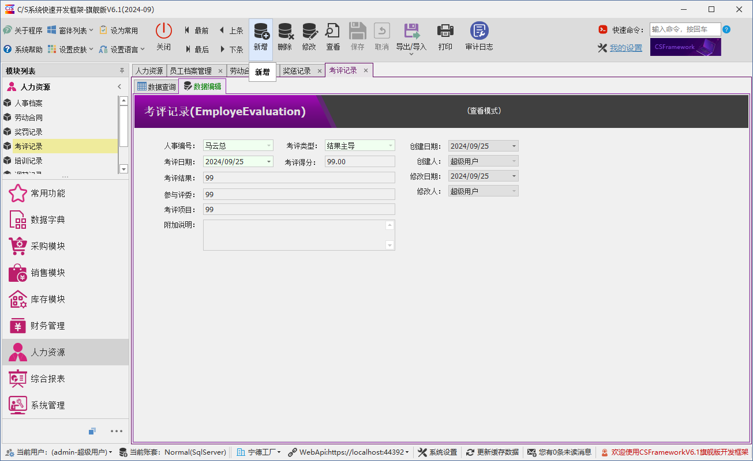This screenshot has width=753, height=461.
Task: Open 培训记录 in module list
Action: pos(60,161)
